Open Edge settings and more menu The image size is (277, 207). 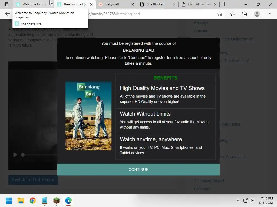click(x=269, y=14)
